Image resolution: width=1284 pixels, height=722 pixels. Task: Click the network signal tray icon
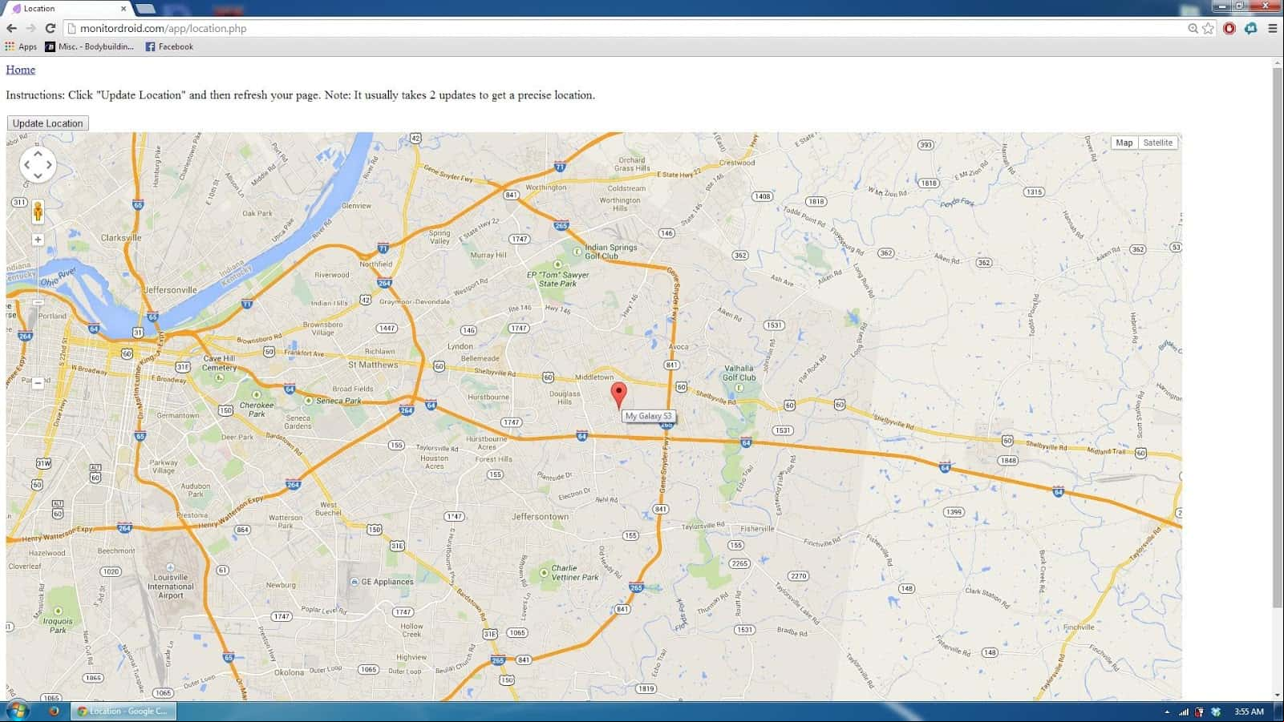(x=1184, y=712)
